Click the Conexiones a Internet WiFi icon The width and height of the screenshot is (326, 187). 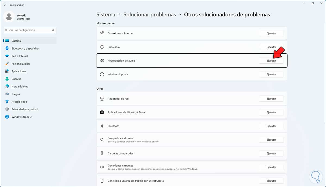click(102, 33)
